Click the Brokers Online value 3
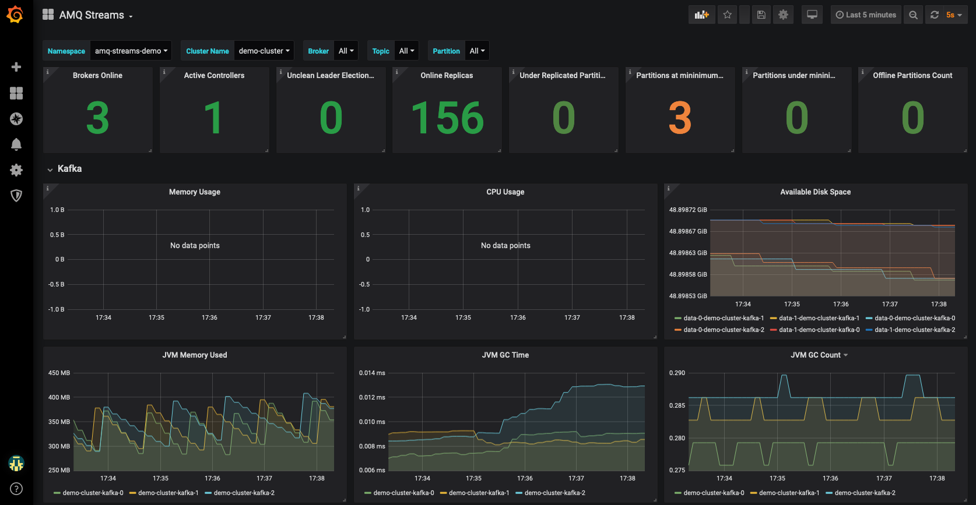The width and height of the screenshot is (976, 505). point(97,118)
